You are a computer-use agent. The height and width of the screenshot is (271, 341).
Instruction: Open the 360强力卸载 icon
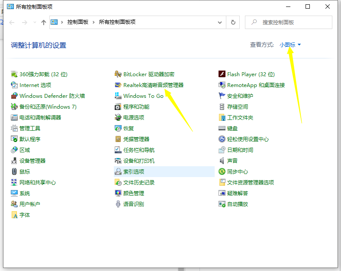click(x=14, y=74)
